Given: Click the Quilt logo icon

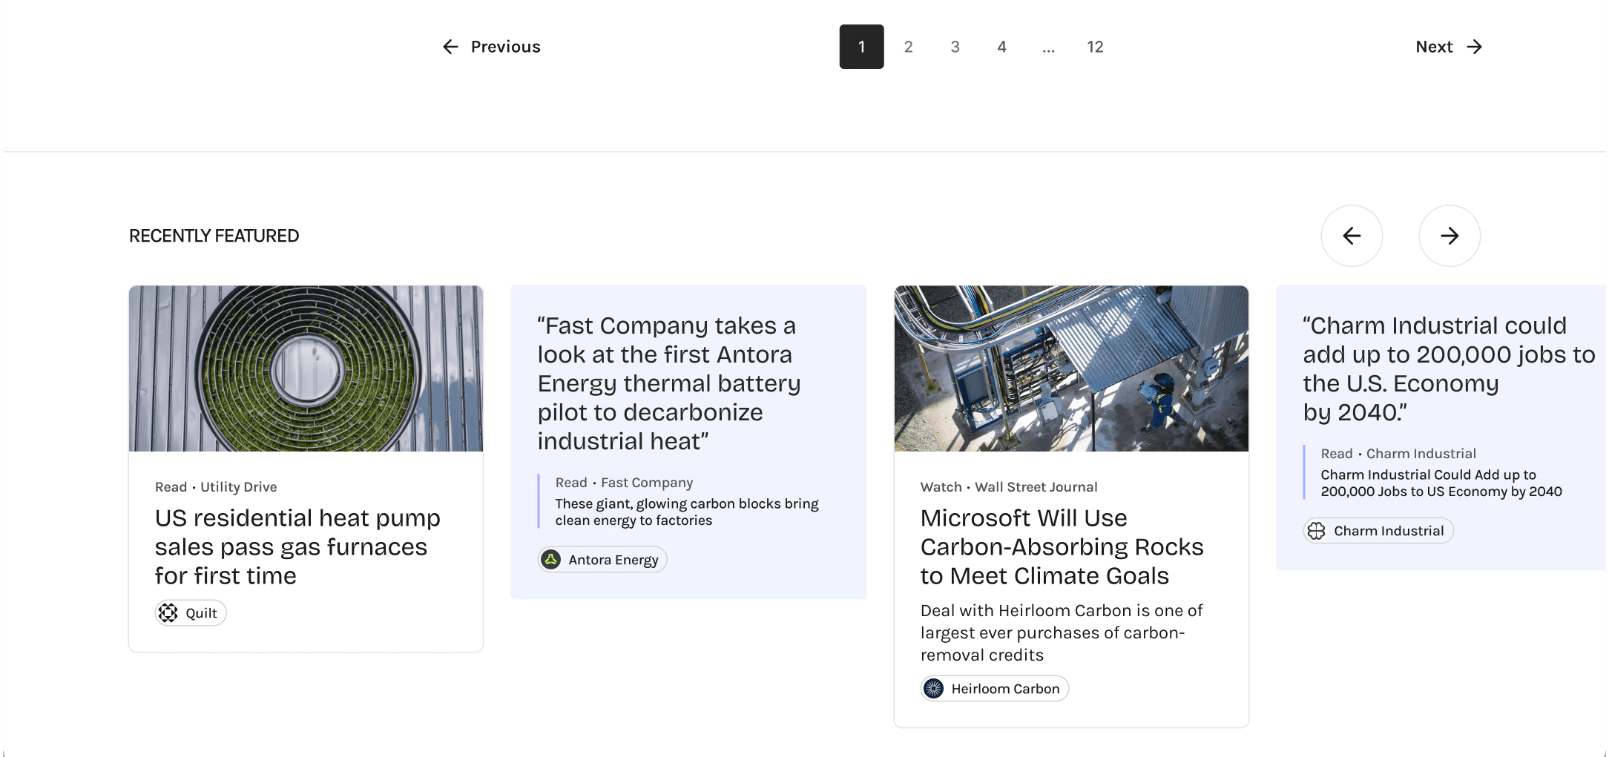Looking at the screenshot, I should (168, 613).
